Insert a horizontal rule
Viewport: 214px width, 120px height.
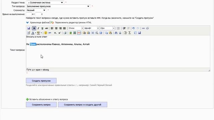(50, 33)
